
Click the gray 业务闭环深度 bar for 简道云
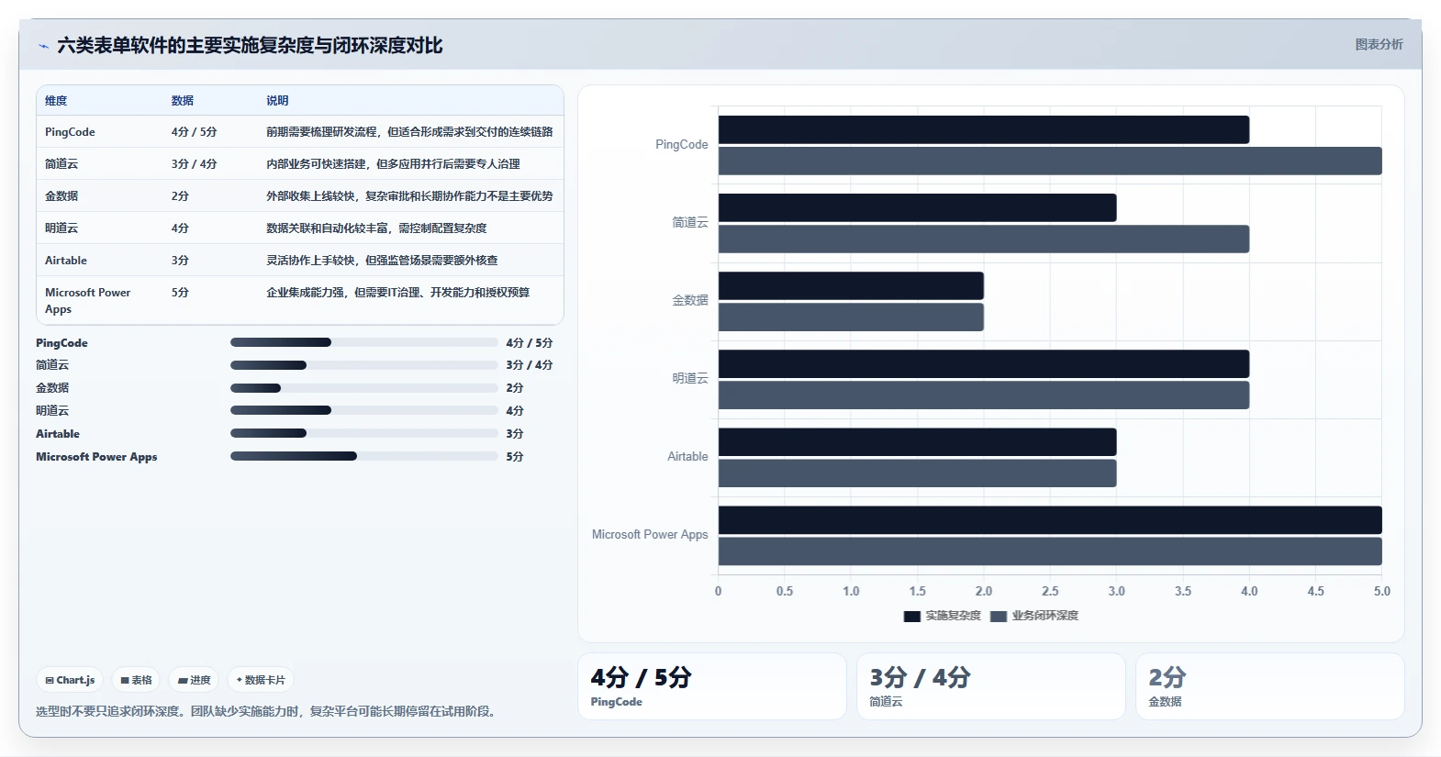(984, 239)
